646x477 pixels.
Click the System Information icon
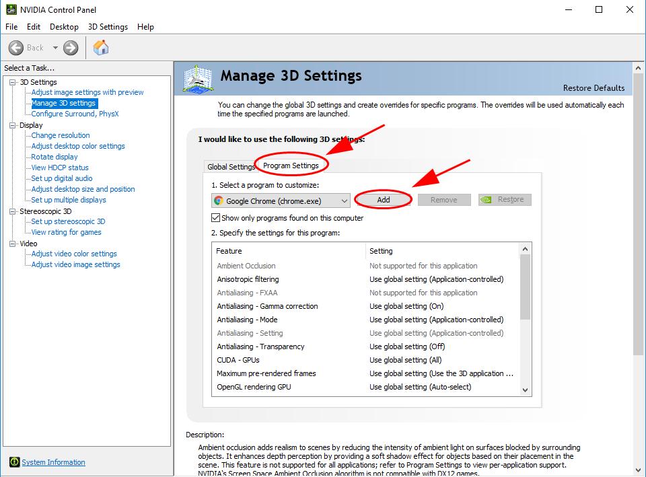coord(14,462)
